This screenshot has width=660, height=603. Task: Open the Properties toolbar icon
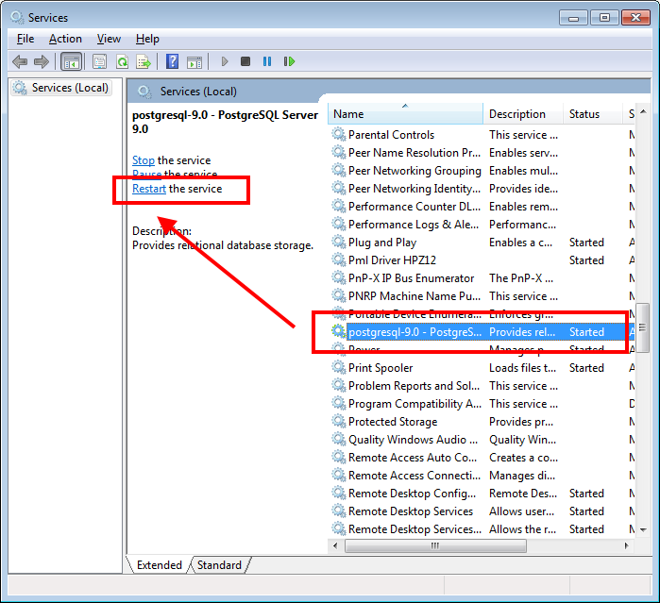99,61
